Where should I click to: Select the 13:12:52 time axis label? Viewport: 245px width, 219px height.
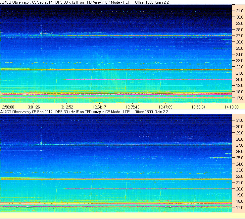(66, 107)
